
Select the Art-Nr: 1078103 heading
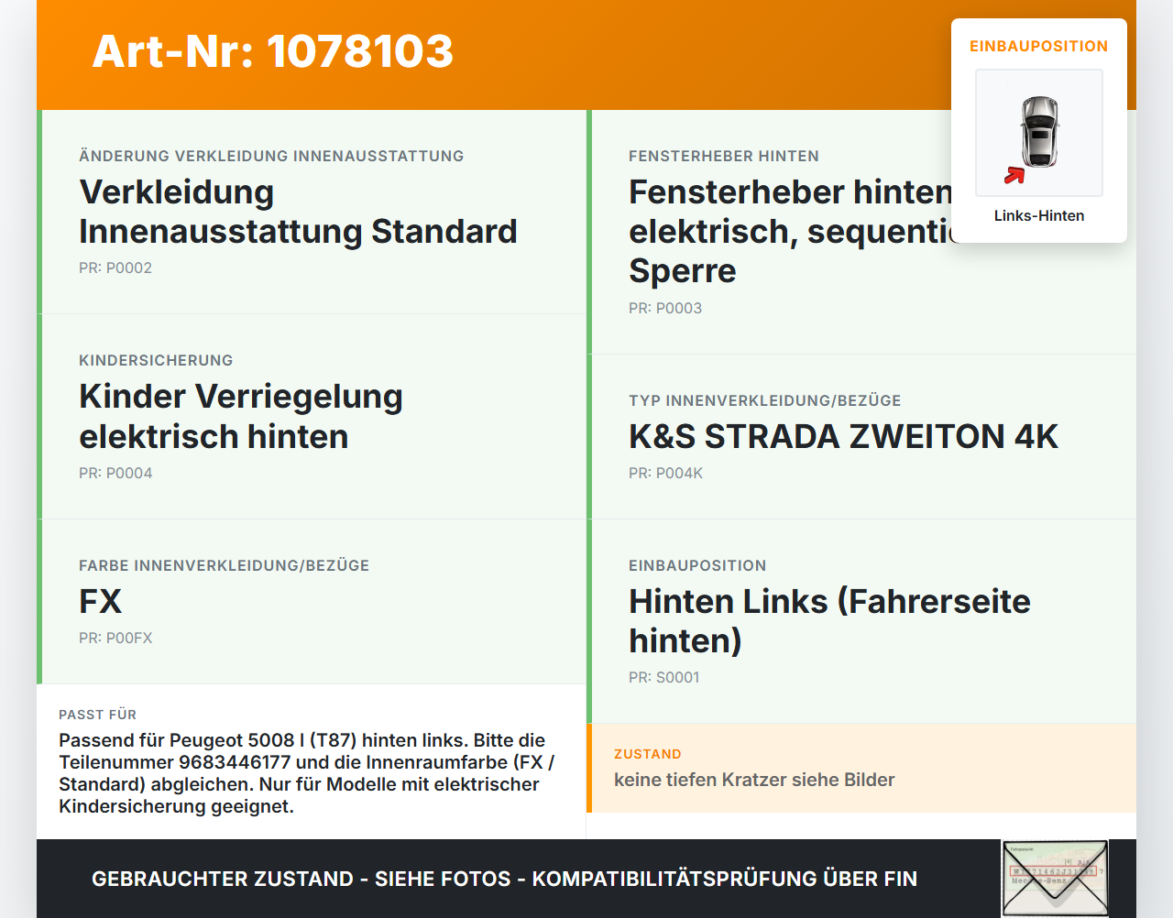tap(273, 51)
